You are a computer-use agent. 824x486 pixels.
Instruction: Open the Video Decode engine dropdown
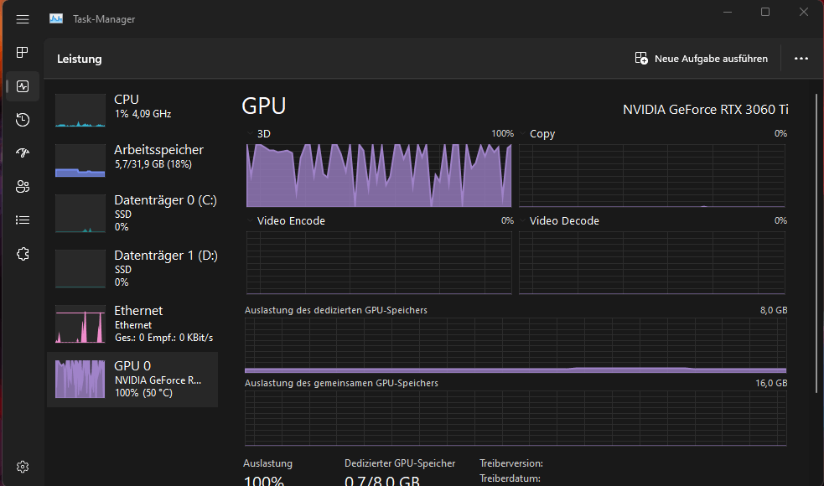[x=523, y=220]
